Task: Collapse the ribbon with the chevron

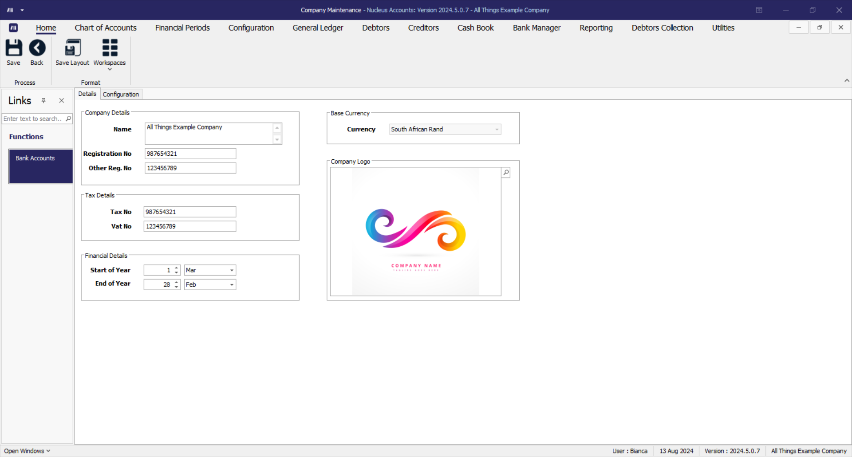Action: [x=847, y=81]
